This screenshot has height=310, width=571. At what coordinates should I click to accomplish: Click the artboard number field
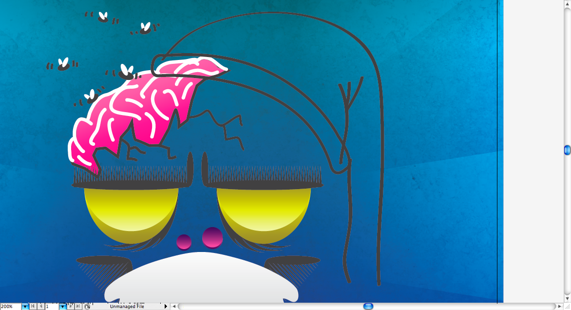click(x=52, y=307)
